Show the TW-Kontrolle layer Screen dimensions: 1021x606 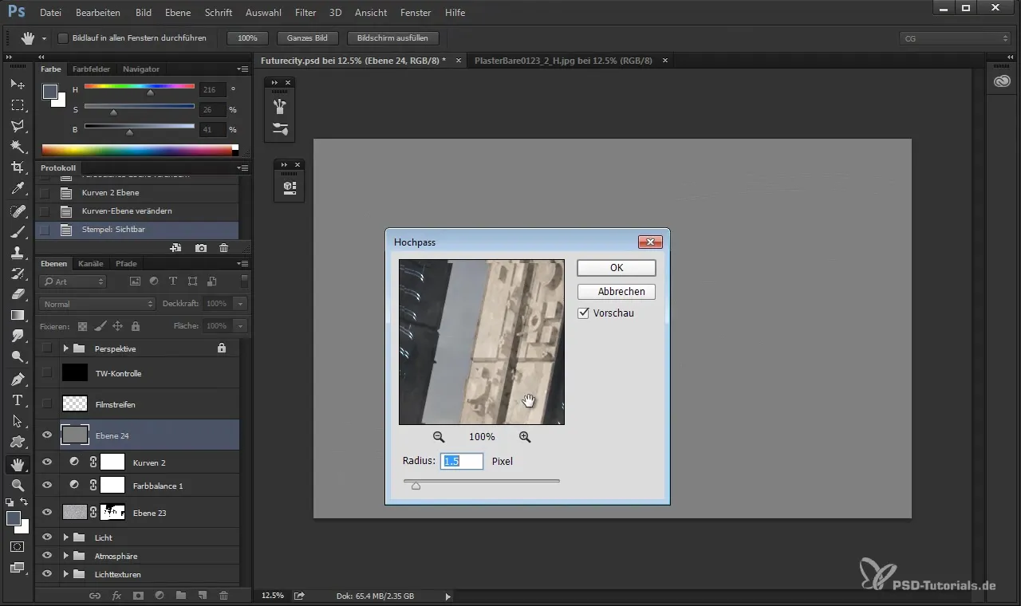click(x=47, y=372)
